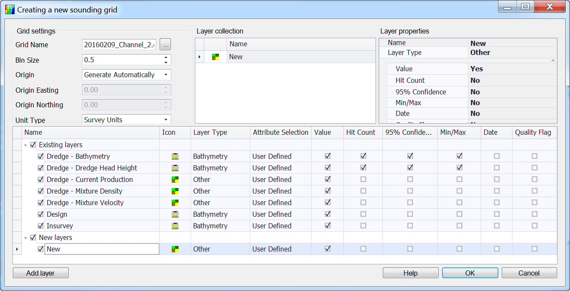The height and width of the screenshot is (291, 570).
Task: Click the Grid Name input field
Action: click(119, 45)
